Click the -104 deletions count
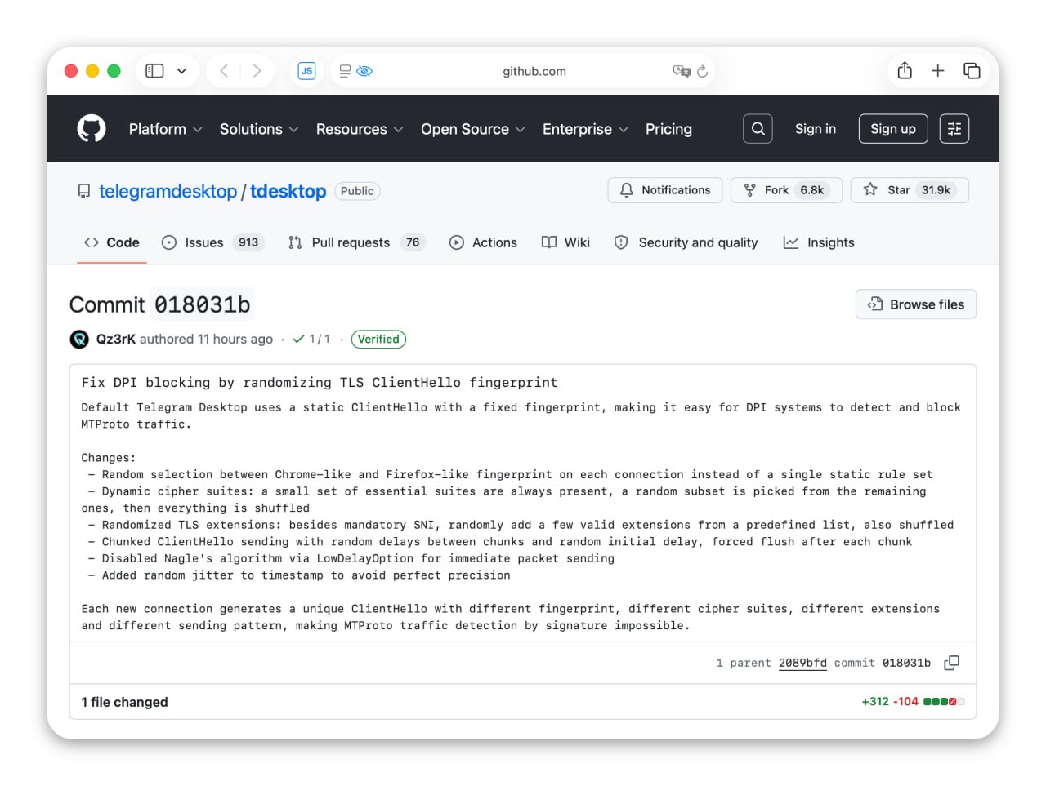 pos(905,702)
